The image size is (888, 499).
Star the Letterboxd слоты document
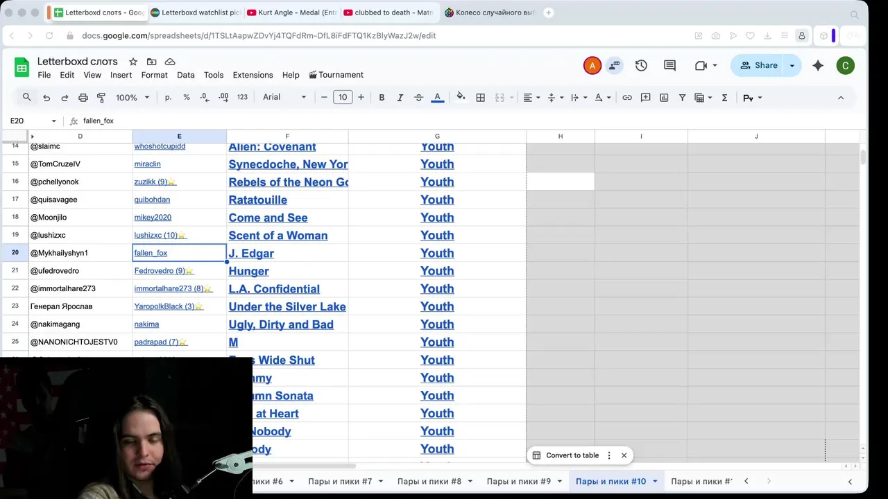click(133, 62)
